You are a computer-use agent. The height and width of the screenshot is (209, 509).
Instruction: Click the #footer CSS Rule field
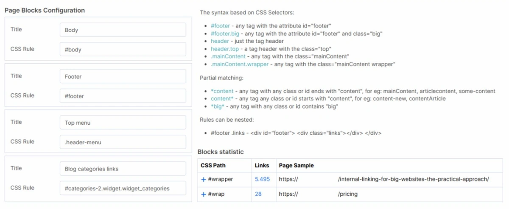pyautogui.click(x=123, y=96)
